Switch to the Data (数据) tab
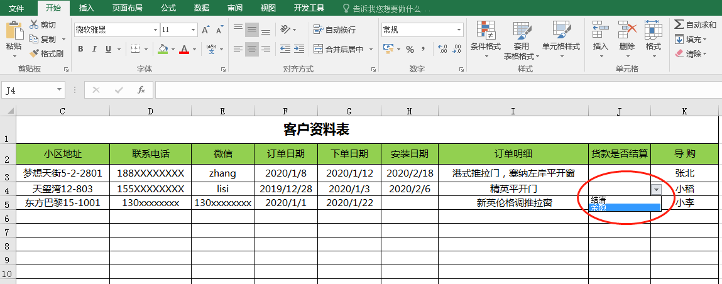The image size is (722, 284). pos(202,8)
